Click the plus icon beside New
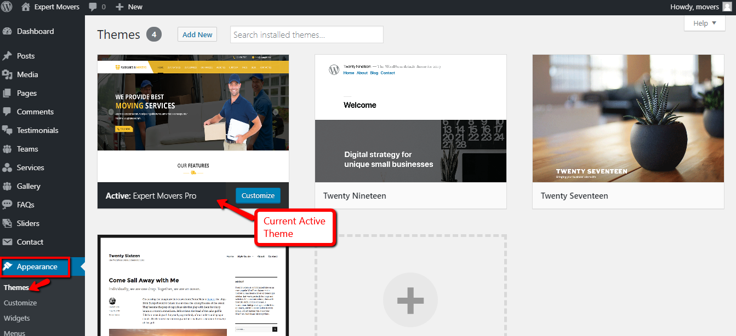This screenshot has width=736, height=336. click(x=120, y=7)
